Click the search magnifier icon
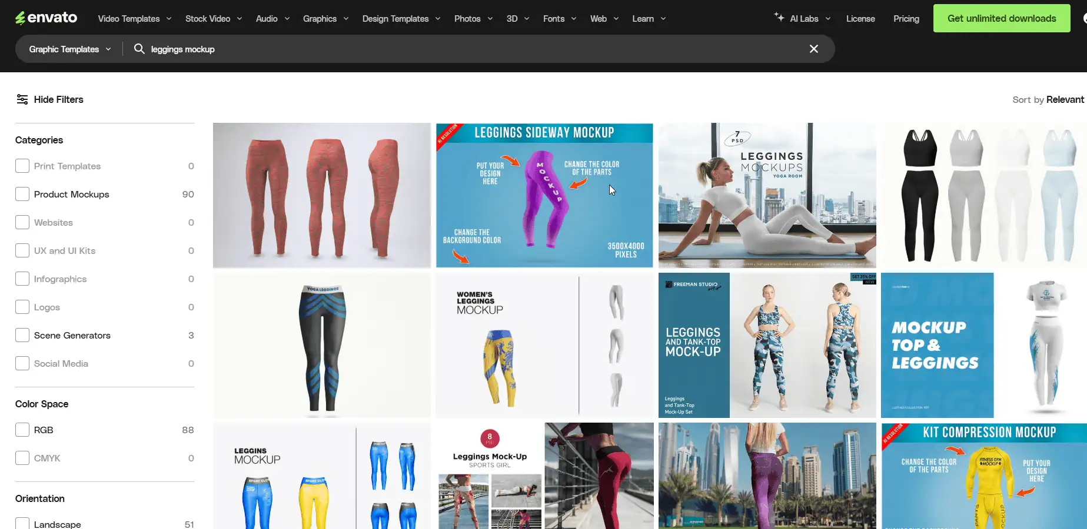1087x529 pixels. click(139, 49)
